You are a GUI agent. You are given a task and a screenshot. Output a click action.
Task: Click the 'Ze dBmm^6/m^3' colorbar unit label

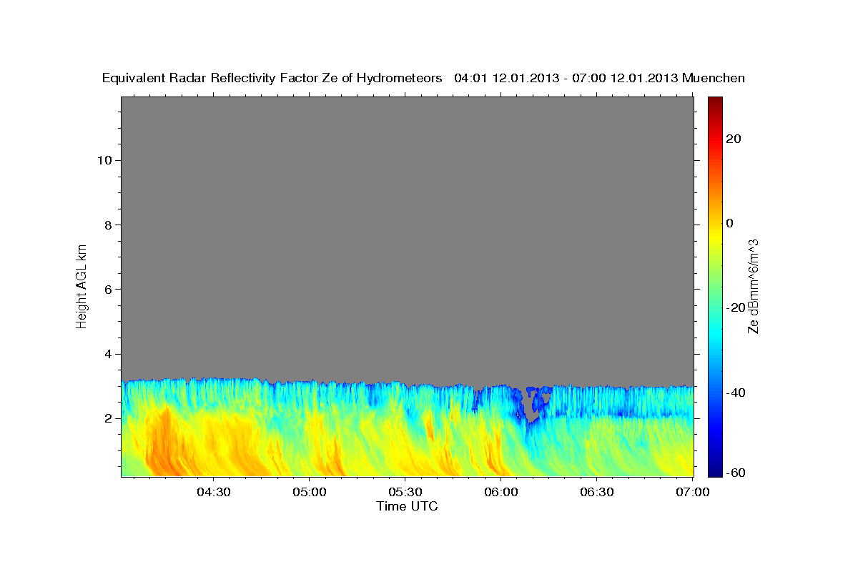753,286
